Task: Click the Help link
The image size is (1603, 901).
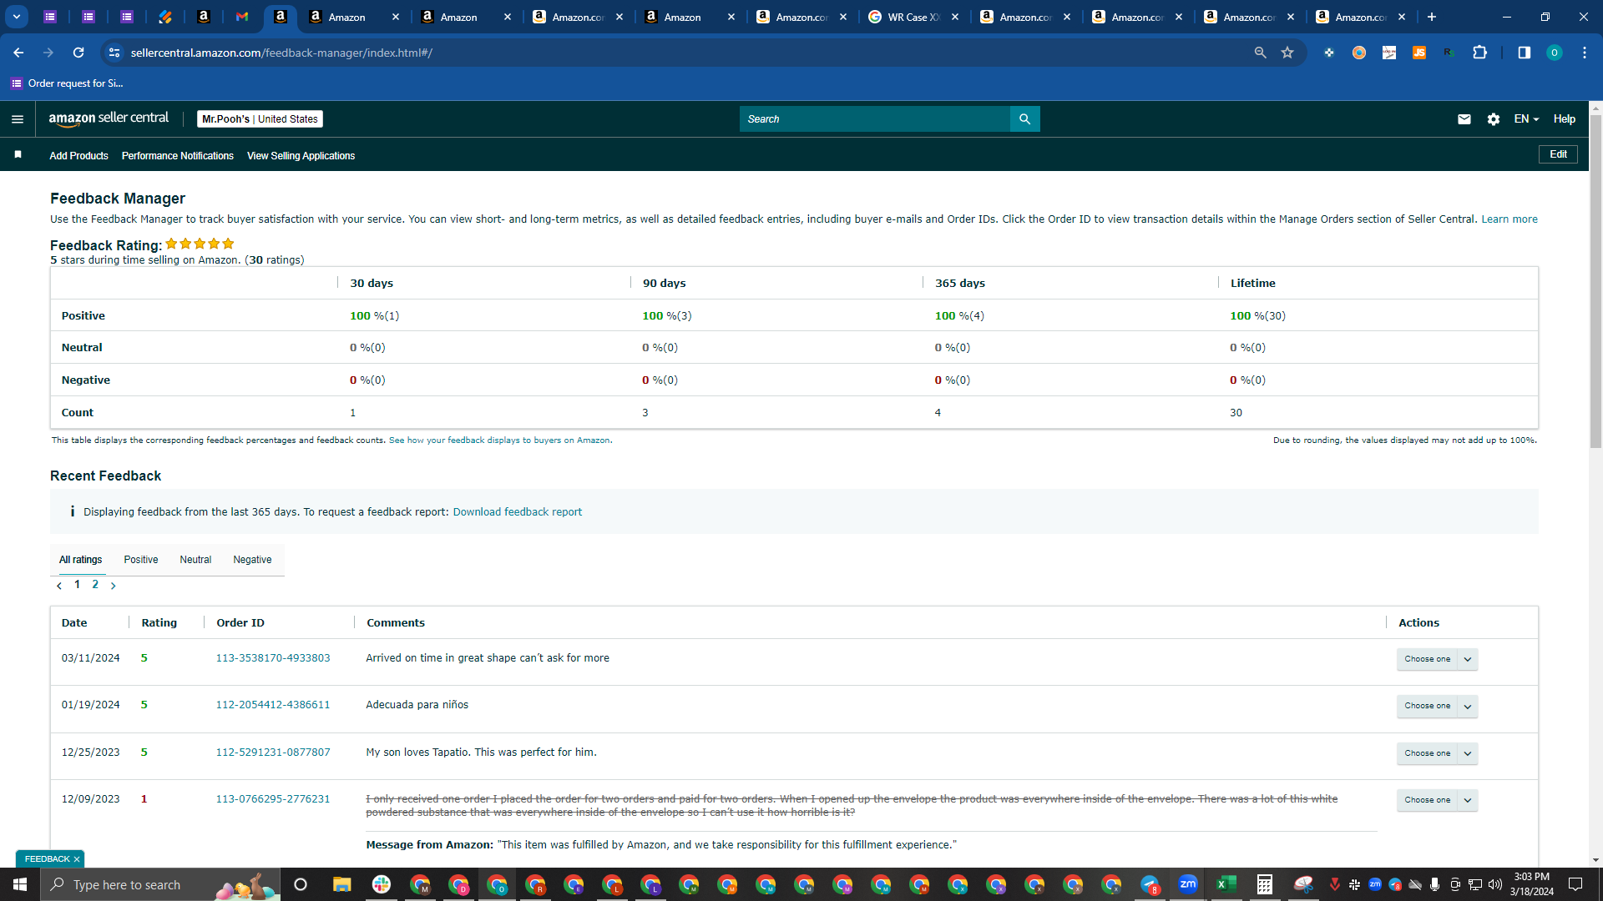Action: tap(1565, 119)
